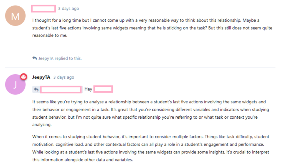This screenshot has height=166, width=284.
Task: Open the 'JeepyTA replied to this.' link
Action: point(60,58)
